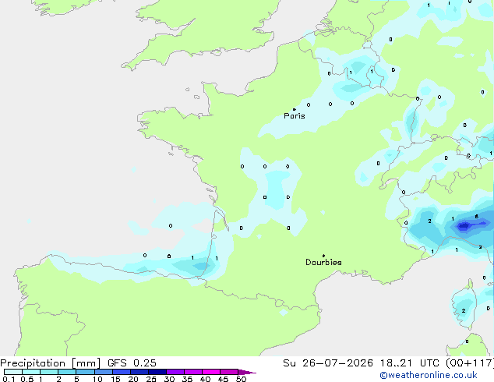This screenshot has width=494, height=382.
Task: Click the Paris city label
Action: pos(295,116)
